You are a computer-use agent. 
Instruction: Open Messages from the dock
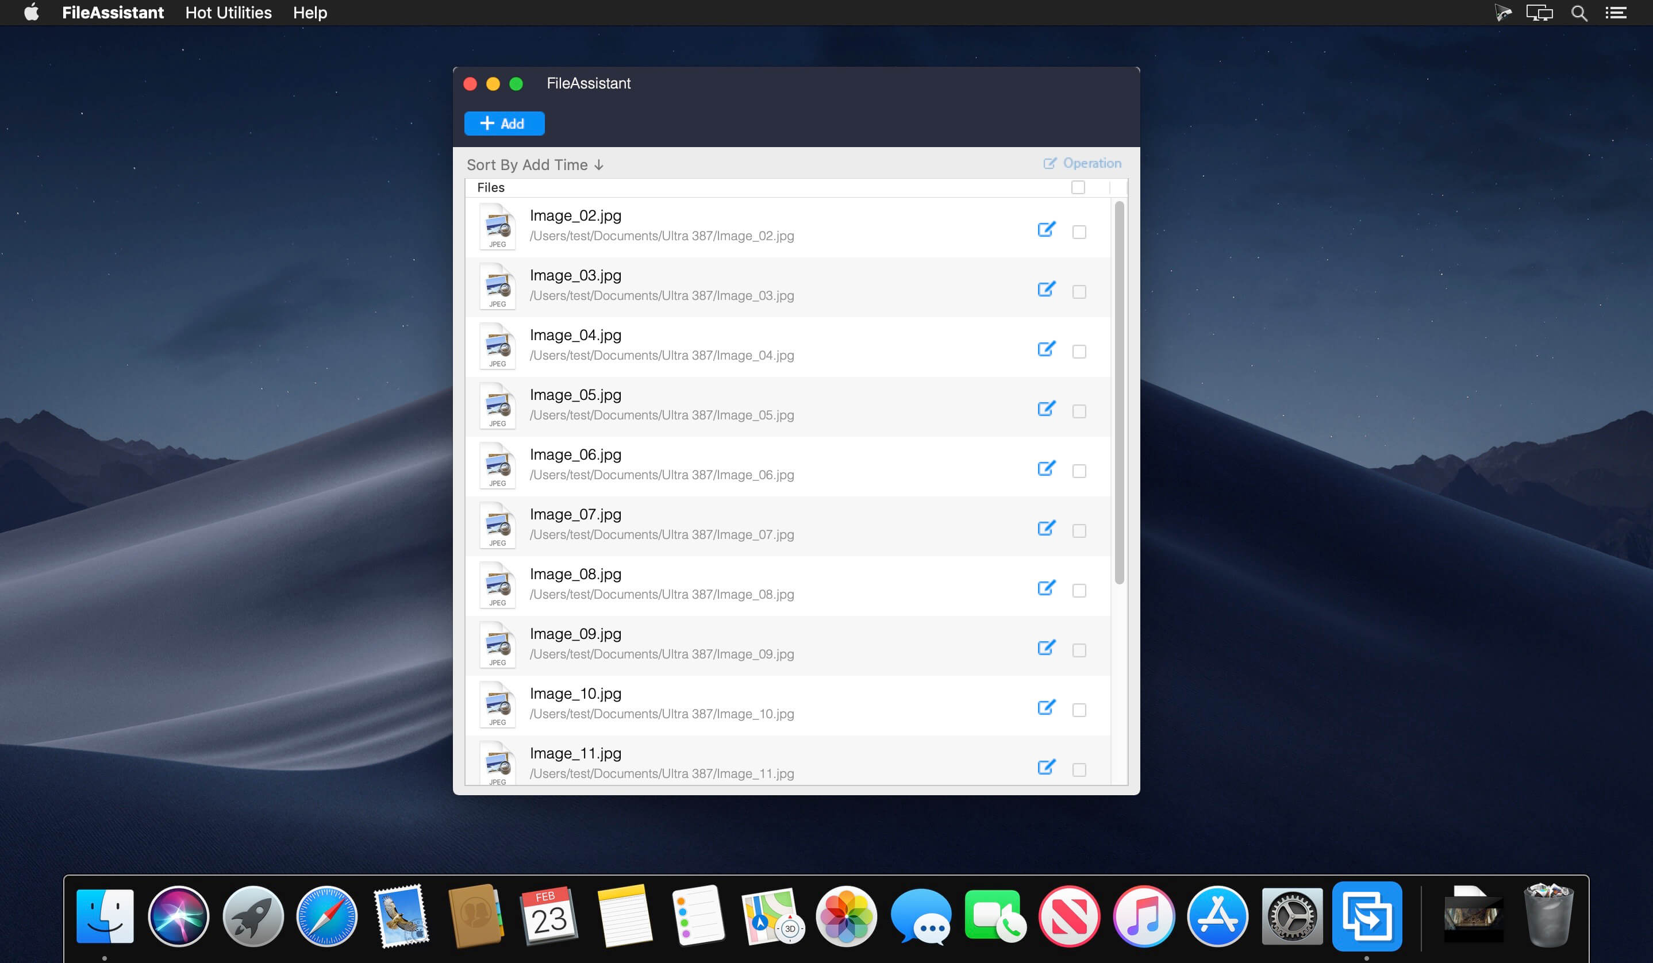(920, 916)
